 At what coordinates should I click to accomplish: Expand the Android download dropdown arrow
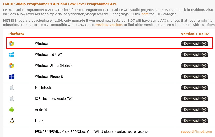point(204,110)
